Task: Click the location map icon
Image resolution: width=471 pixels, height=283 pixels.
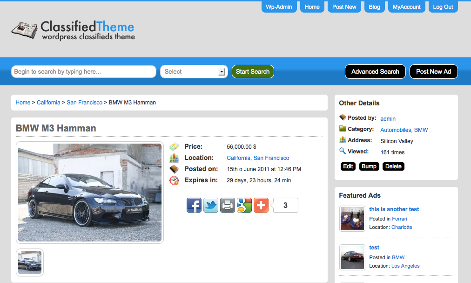Action: click(174, 158)
